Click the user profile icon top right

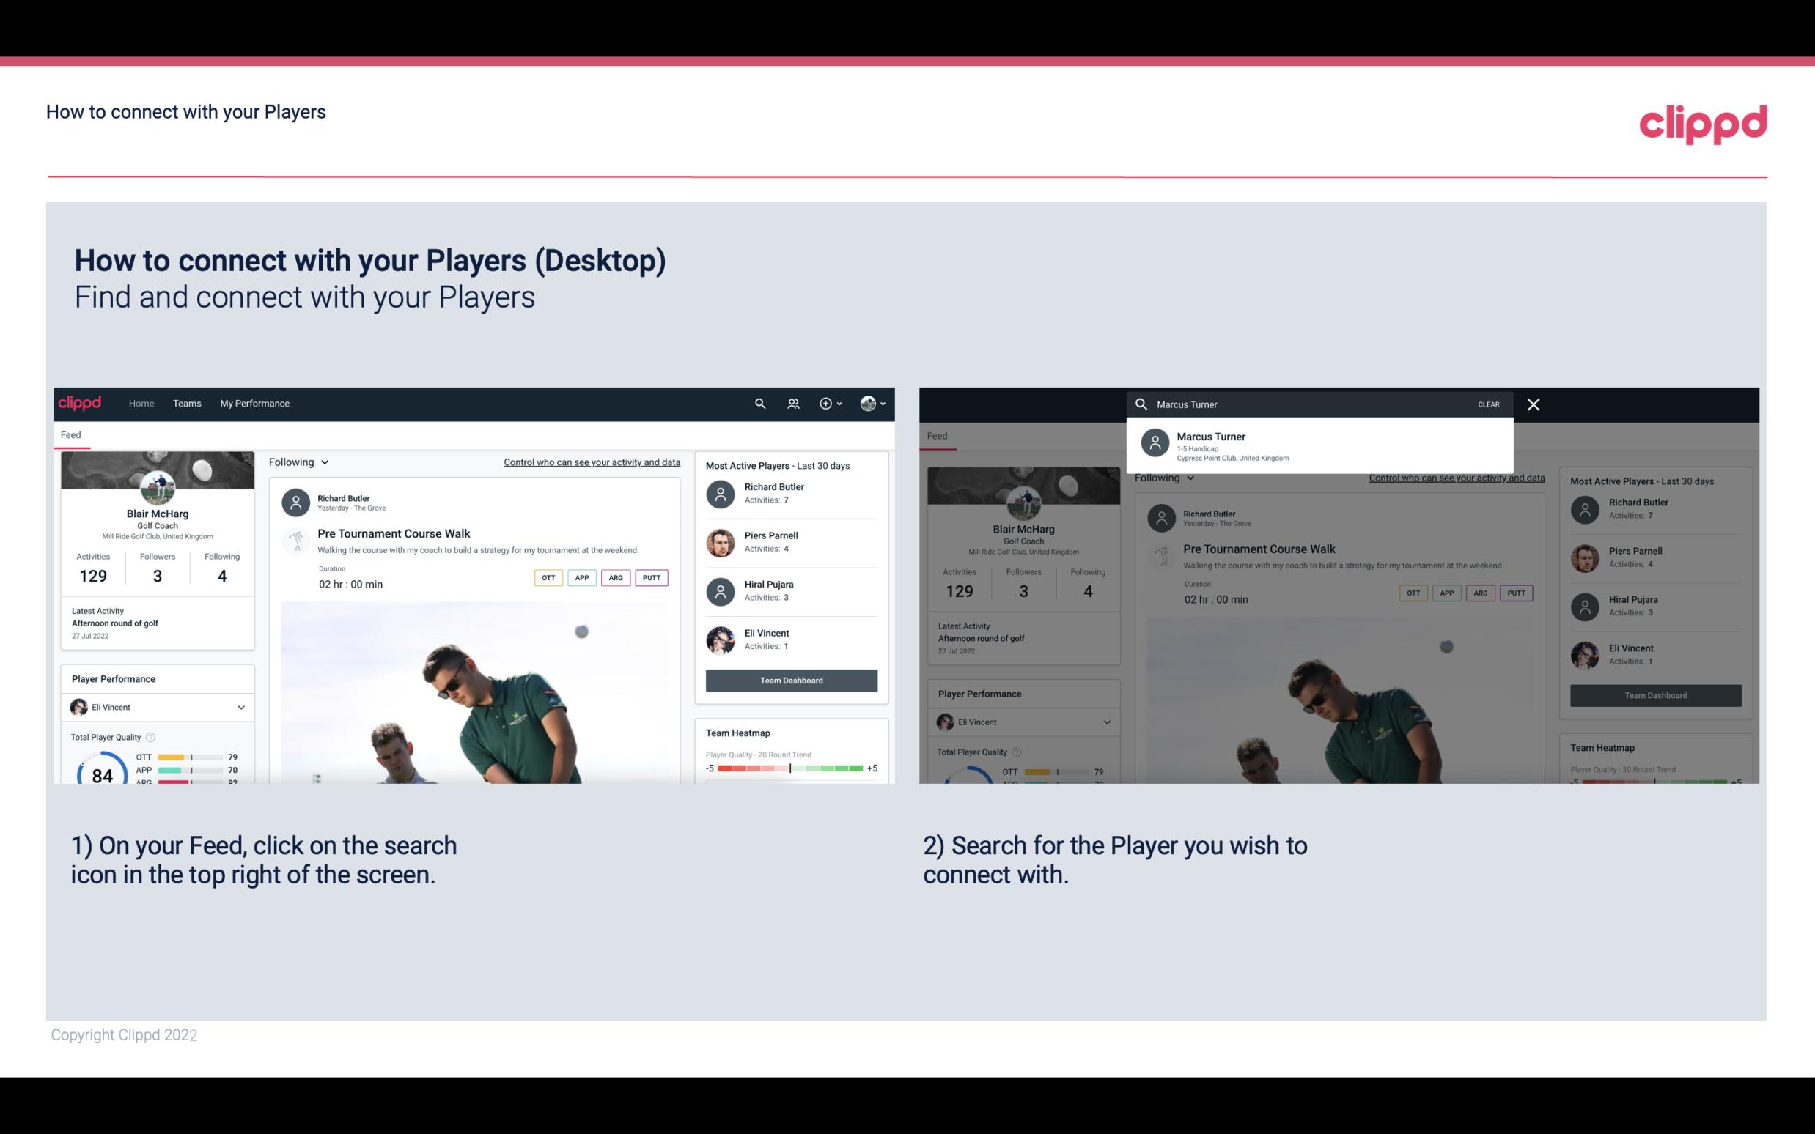point(869,402)
